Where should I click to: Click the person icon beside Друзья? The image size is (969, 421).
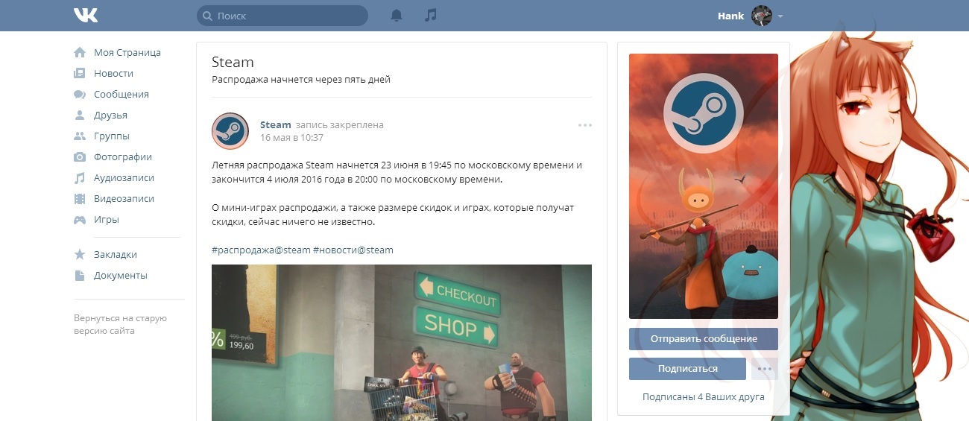point(80,115)
